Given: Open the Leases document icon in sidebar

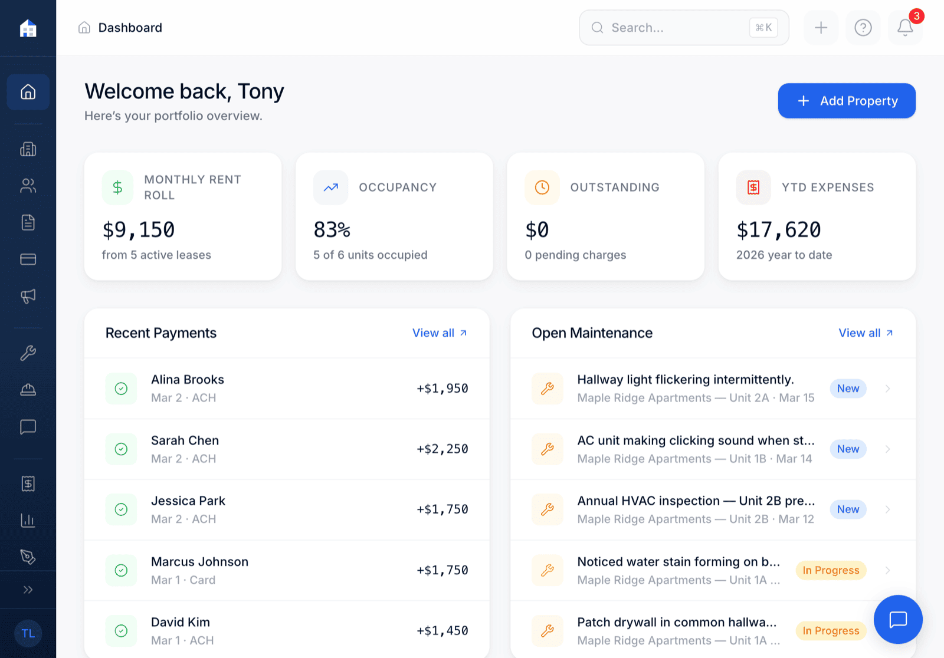Looking at the screenshot, I should click(28, 222).
